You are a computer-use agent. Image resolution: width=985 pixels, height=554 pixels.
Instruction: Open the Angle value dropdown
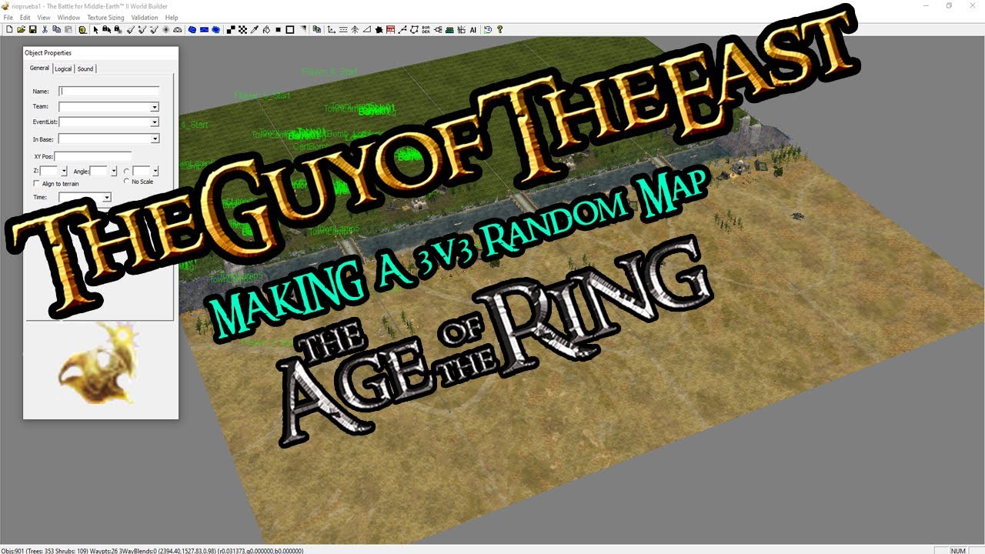point(114,171)
